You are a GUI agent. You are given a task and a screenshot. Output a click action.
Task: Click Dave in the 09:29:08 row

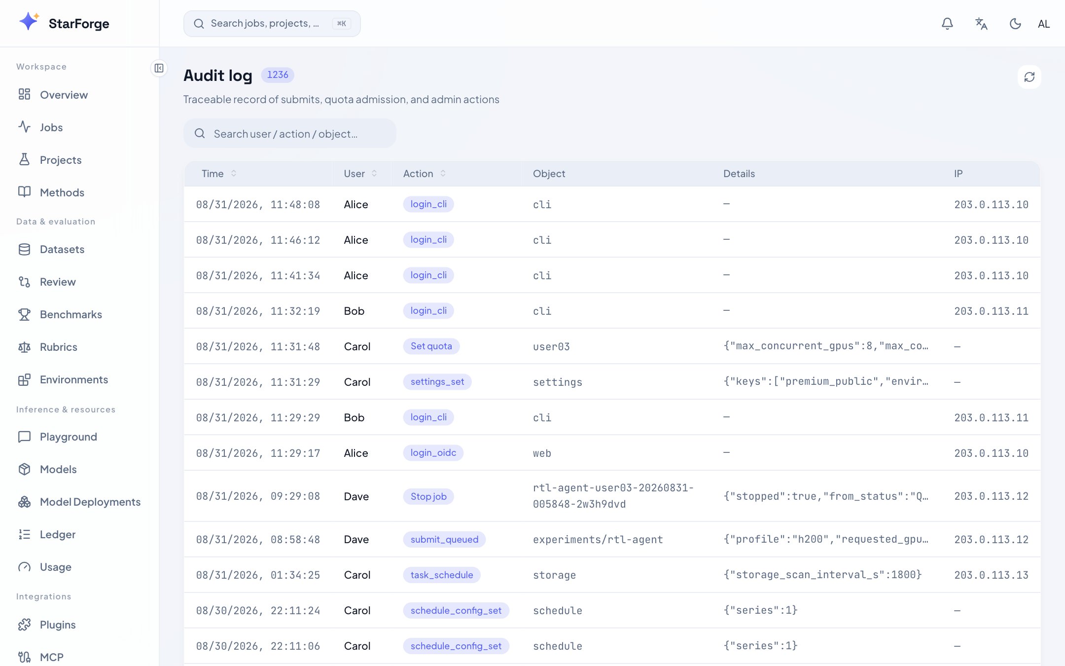coord(356,496)
